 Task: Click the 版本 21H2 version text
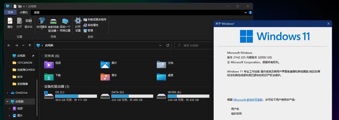tap(249, 57)
